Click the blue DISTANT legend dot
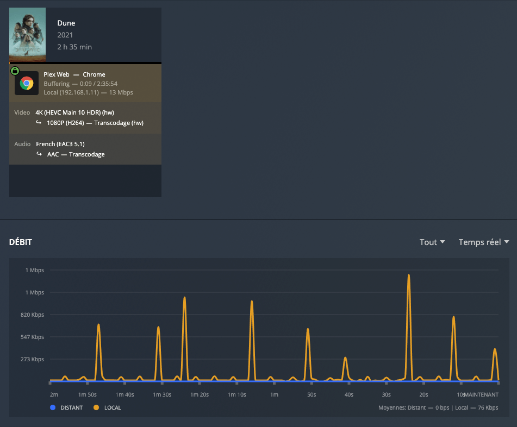 52,407
